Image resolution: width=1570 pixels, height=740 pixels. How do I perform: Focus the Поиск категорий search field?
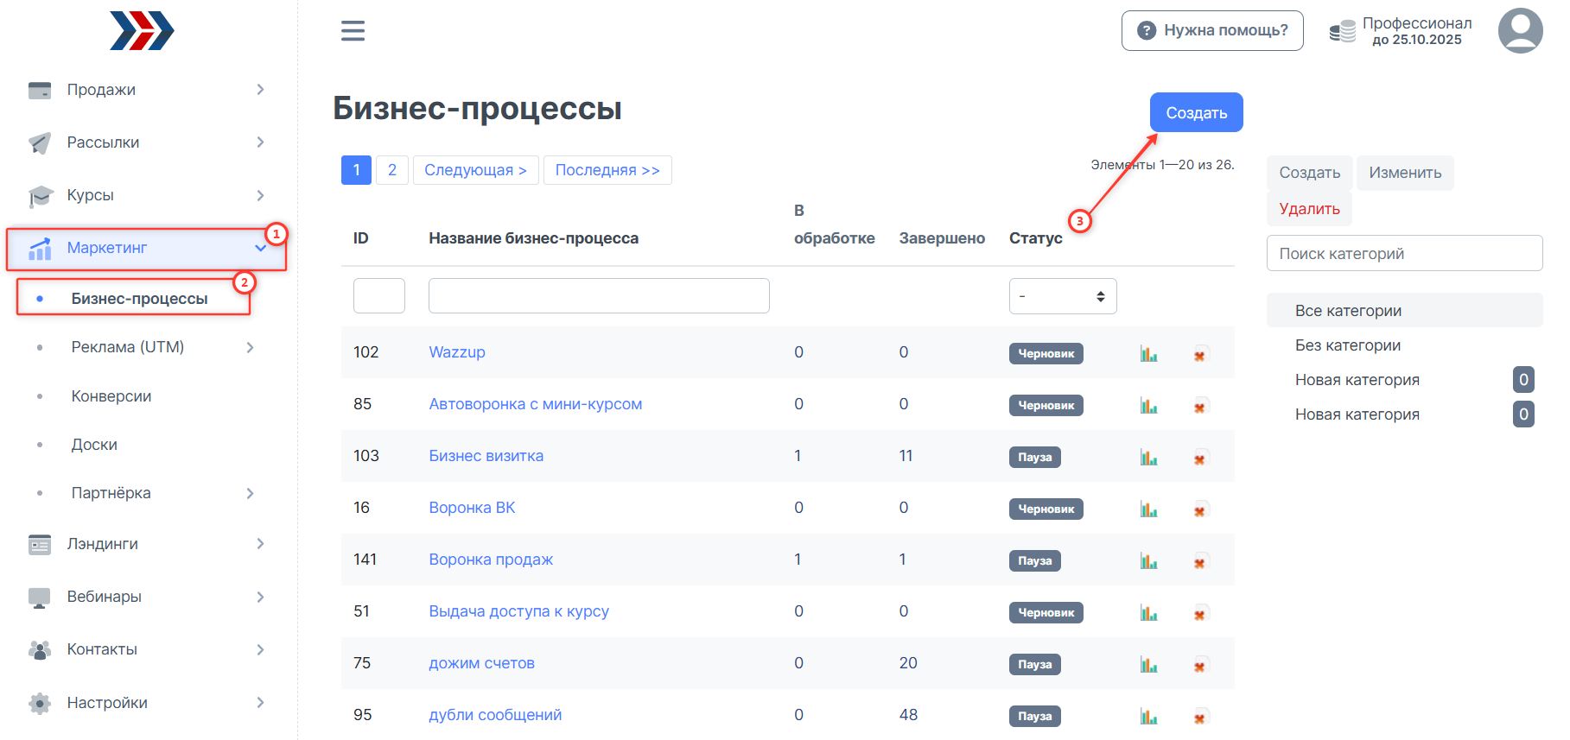coord(1403,254)
